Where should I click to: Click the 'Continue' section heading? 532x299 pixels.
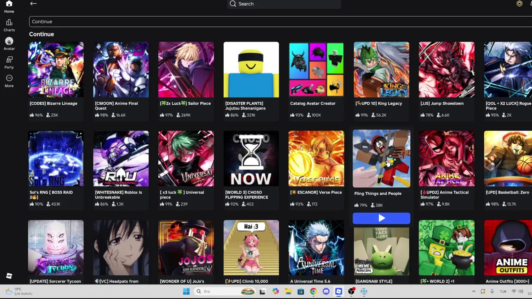[x=42, y=34]
